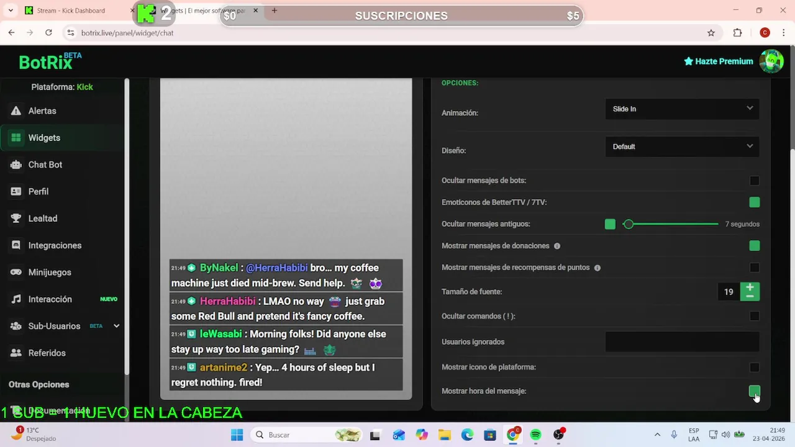
Task: Open the Minijuegos menu item
Action: pos(62,272)
